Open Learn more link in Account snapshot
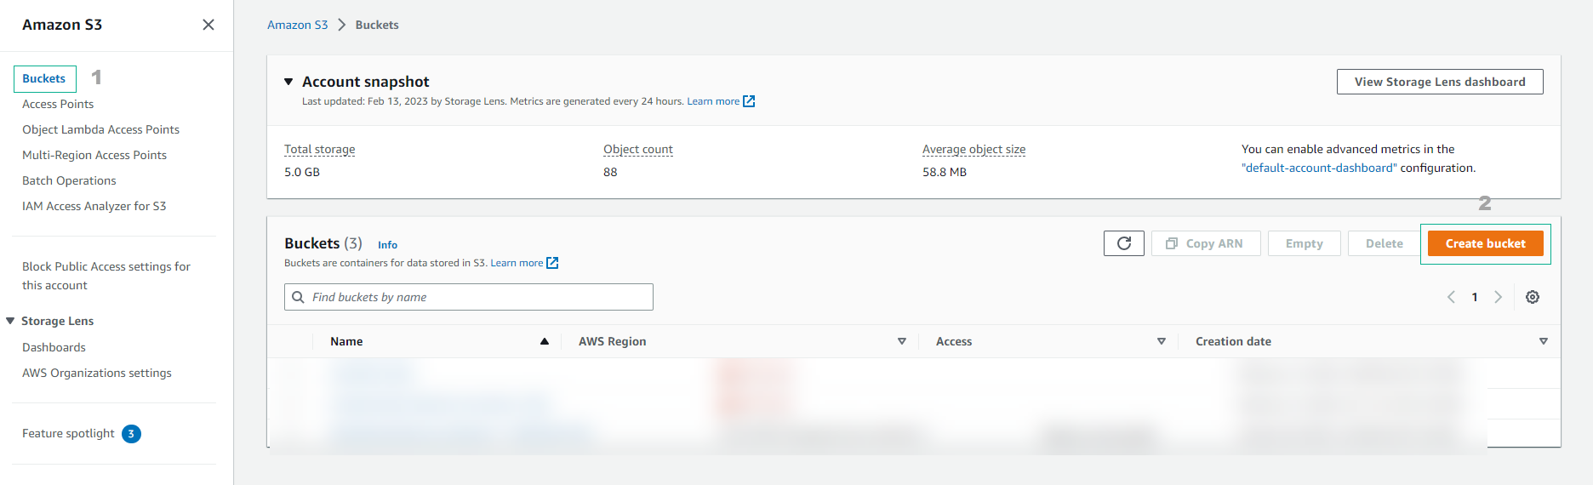The width and height of the screenshot is (1593, 485). pos(713,101)
